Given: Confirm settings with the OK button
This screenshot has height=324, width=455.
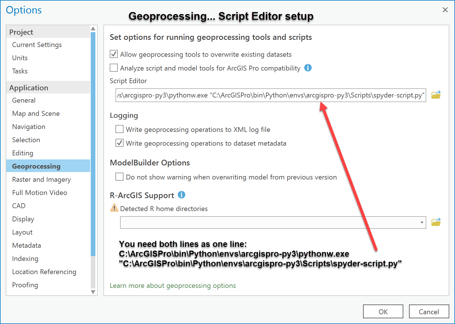Looking at the screenshot, I should [383, 311].
